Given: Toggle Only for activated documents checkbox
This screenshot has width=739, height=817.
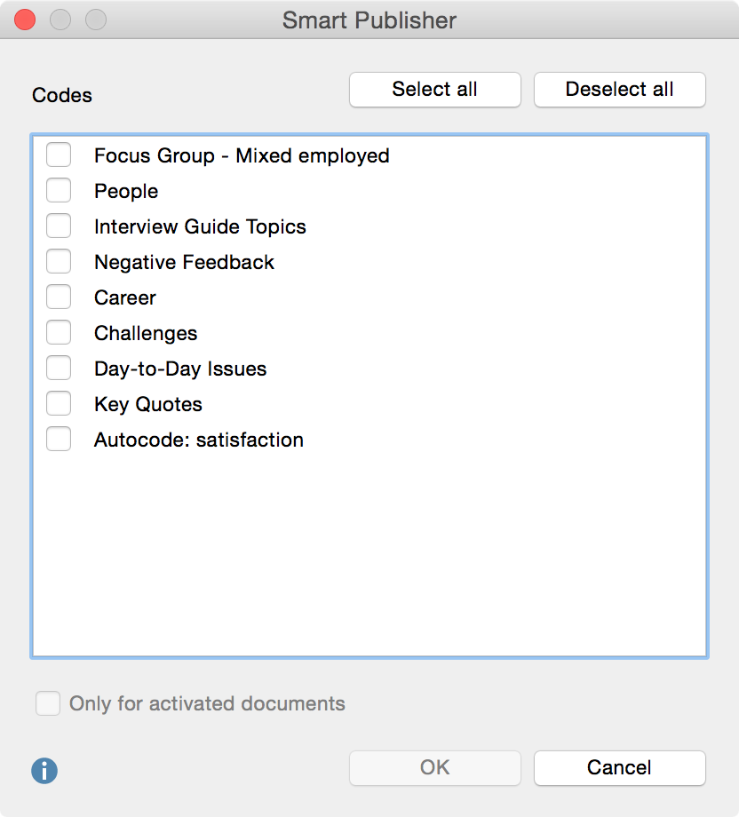Looking at the screenshot, I should 47,704.
